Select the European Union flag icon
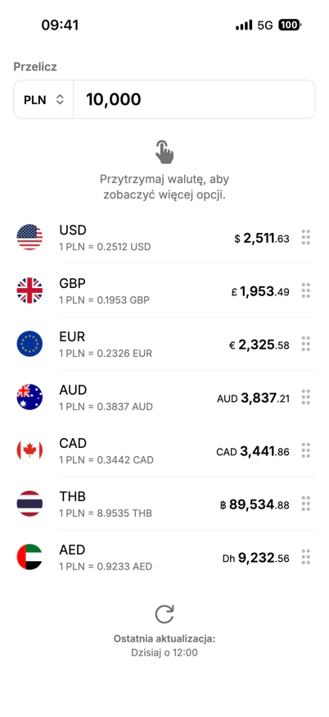This screenshot has width=329, height=717. pyautogui.click(x=29, y=344)
